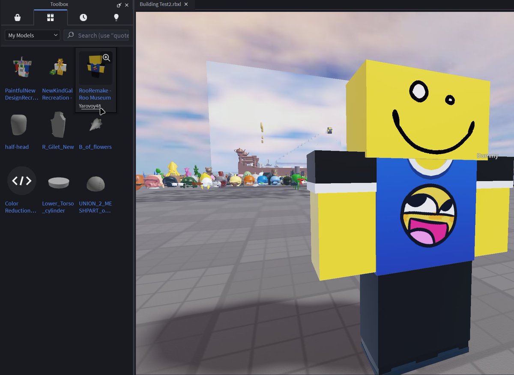Focus the Toolbox search field
The image size is (514, 375).
tap(97, 35)
